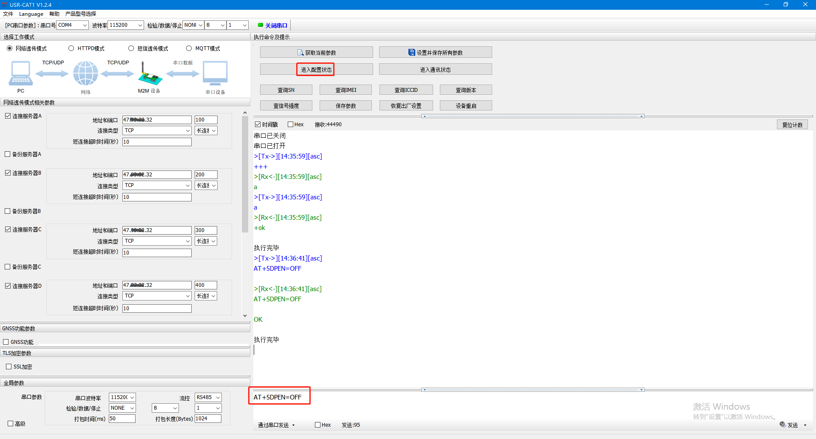Screen dimensions: 816x439
Task: Click the 查询IMEI button
Action: click(346, 90)
